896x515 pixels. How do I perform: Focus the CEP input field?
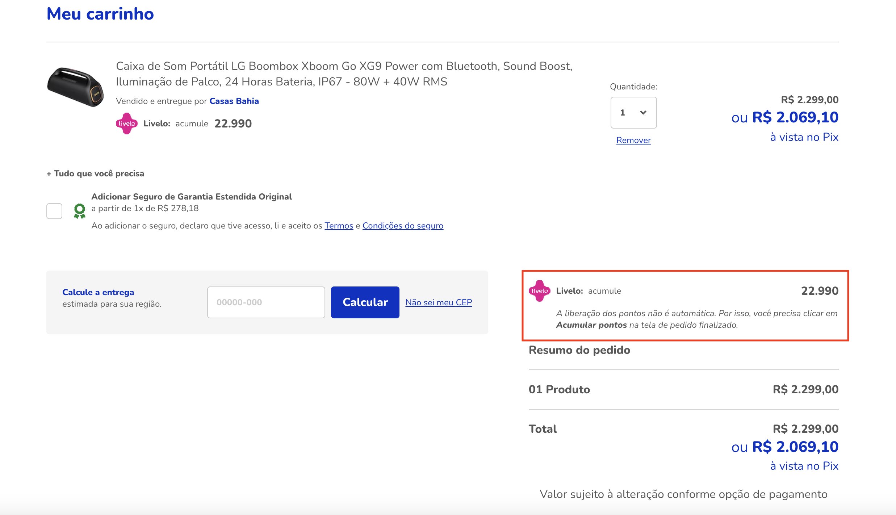[266, 302]
